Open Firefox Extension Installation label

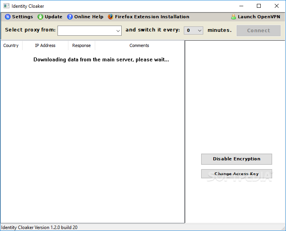click(x=152, y=17)
